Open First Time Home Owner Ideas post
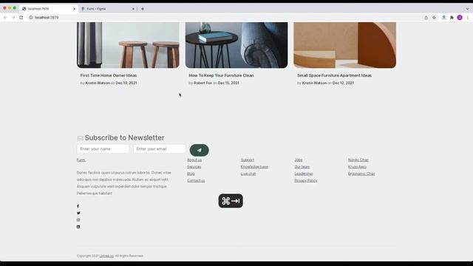 (109, 75)
